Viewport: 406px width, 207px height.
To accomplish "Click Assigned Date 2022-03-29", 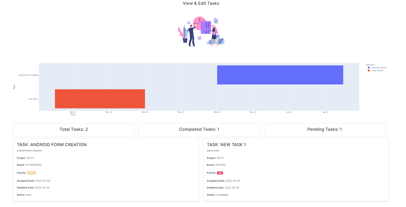I will point(33,181).
